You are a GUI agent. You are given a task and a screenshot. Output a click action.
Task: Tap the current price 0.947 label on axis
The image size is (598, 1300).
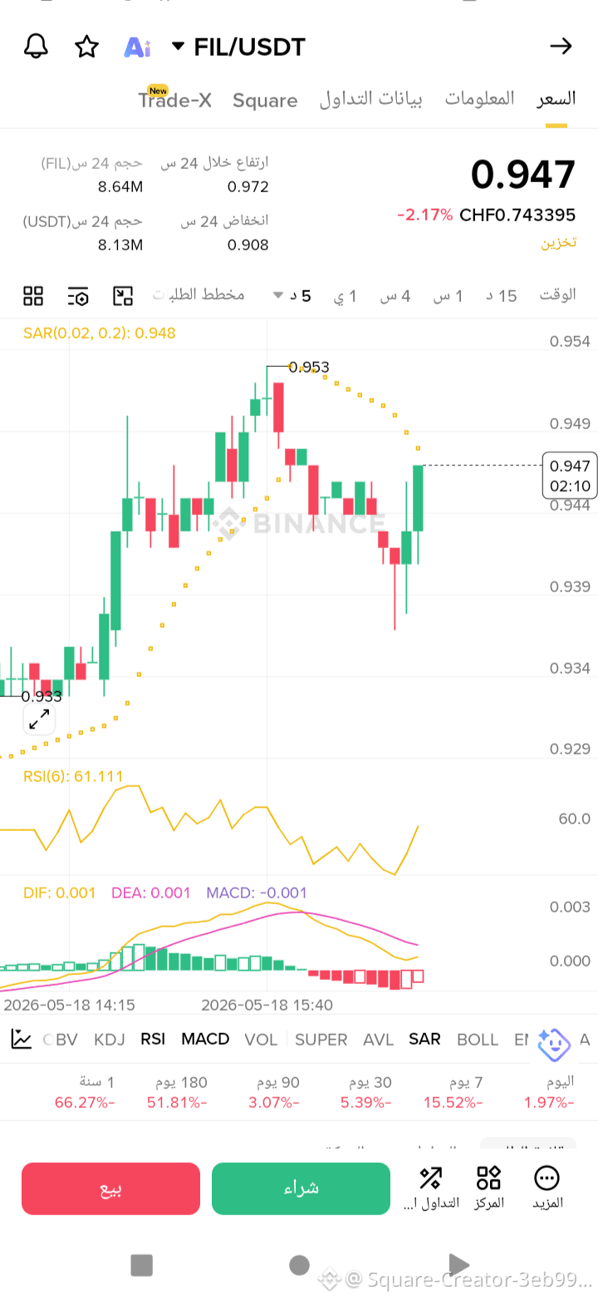click(569, 475)
